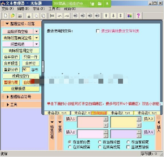This screenshot has height=157, width=164.
Task: Enable 退出时清除最近文件列表 checkbox
Action: click(98, 31)
